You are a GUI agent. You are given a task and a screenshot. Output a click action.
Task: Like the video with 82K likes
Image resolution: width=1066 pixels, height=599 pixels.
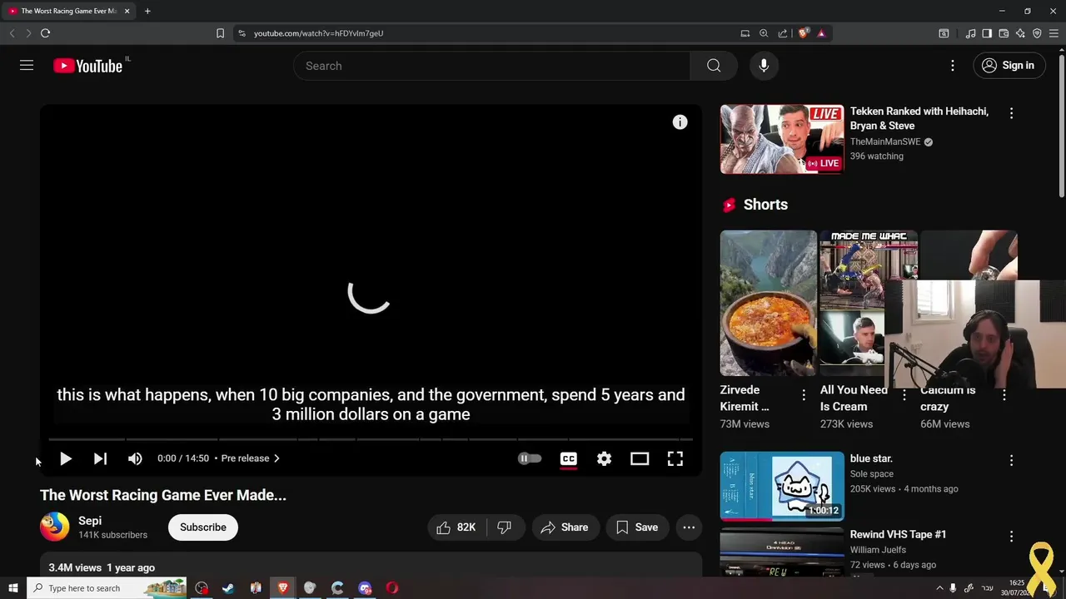[x=456, y=527]
